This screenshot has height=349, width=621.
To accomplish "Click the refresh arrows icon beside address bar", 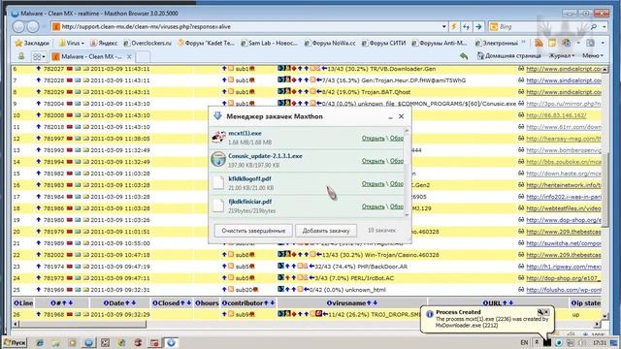I will (x=466, y=26).
